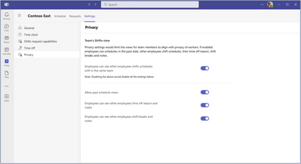Click the Time clock icon

click(x=20, y=35)
